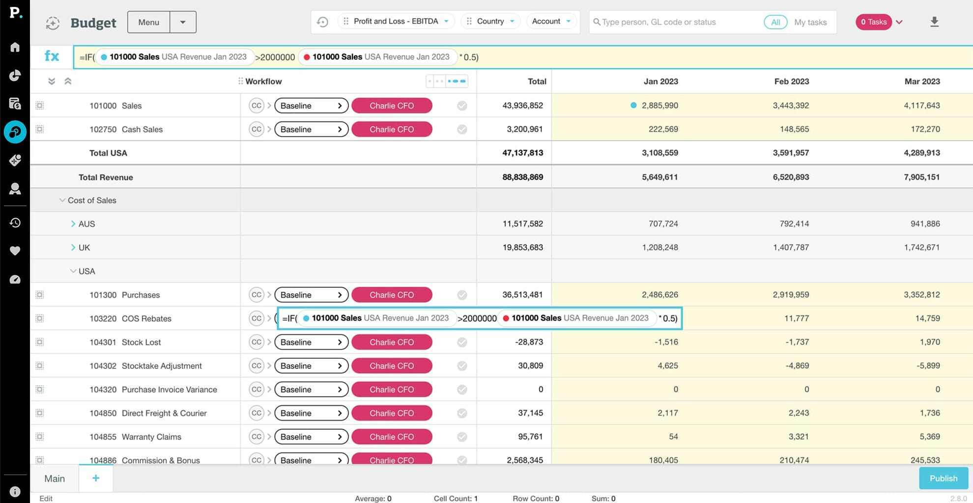Open the info icon at the sidebar bottom
The height and width of the screenshot is (503, 973).
click(15, 491)
